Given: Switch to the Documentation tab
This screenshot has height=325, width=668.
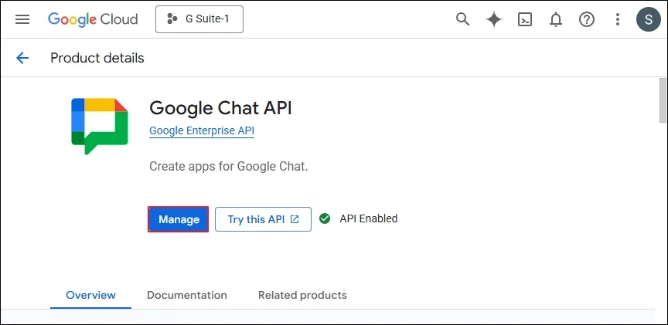Looking at the screenshot, I should 187,295.
